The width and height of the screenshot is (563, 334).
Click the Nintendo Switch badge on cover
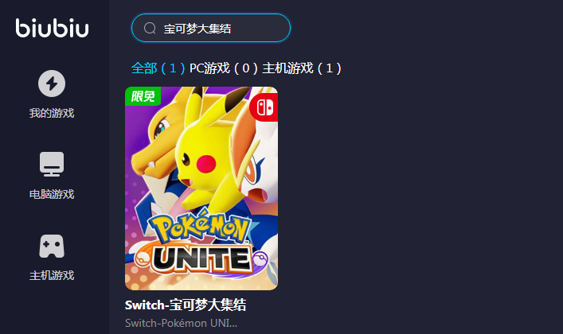(x=264, y=107)
